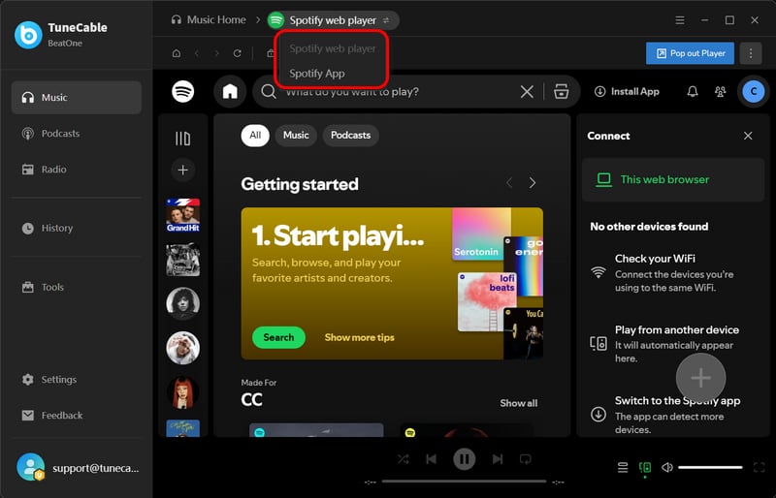The image size is (776, 498).
Task: Open the lofi beats playlist cover
Action: tap(487, 301)
